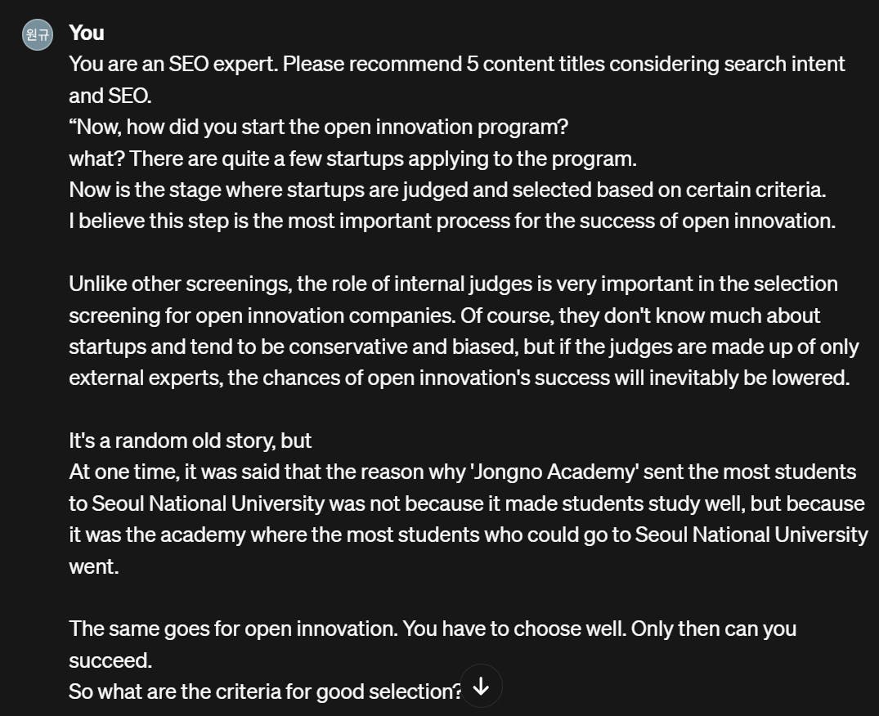The image size is (879, 716).
Task: Click the line starting "Now, how did you start"
Action: click(318, 128)
